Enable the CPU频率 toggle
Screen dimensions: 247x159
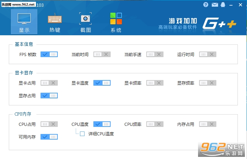(x=155, y=124)
